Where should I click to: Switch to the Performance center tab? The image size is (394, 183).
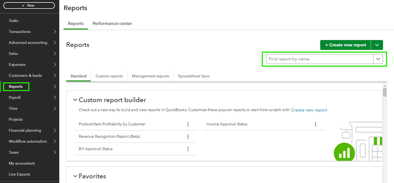coord(112,23)
